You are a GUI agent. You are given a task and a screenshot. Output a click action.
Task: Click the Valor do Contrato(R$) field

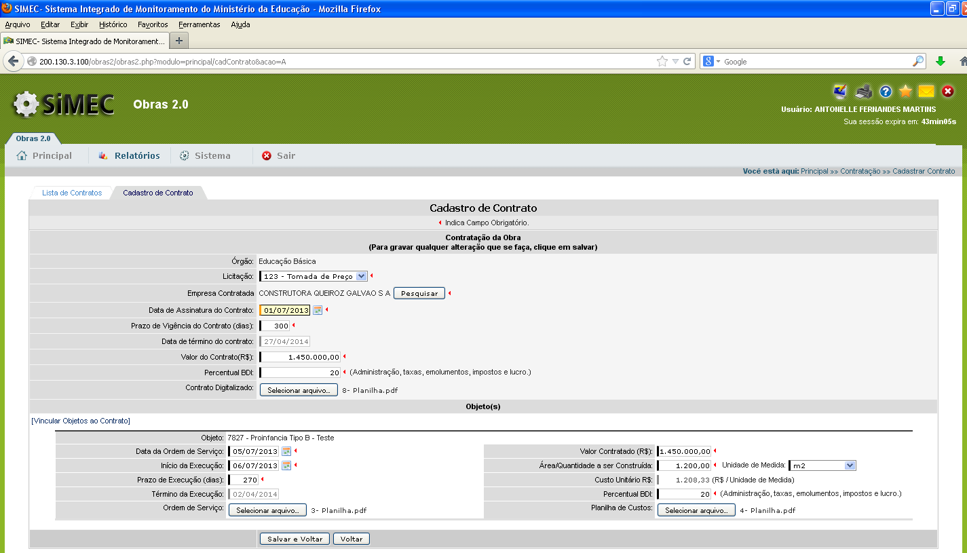(x=300, y=356)
